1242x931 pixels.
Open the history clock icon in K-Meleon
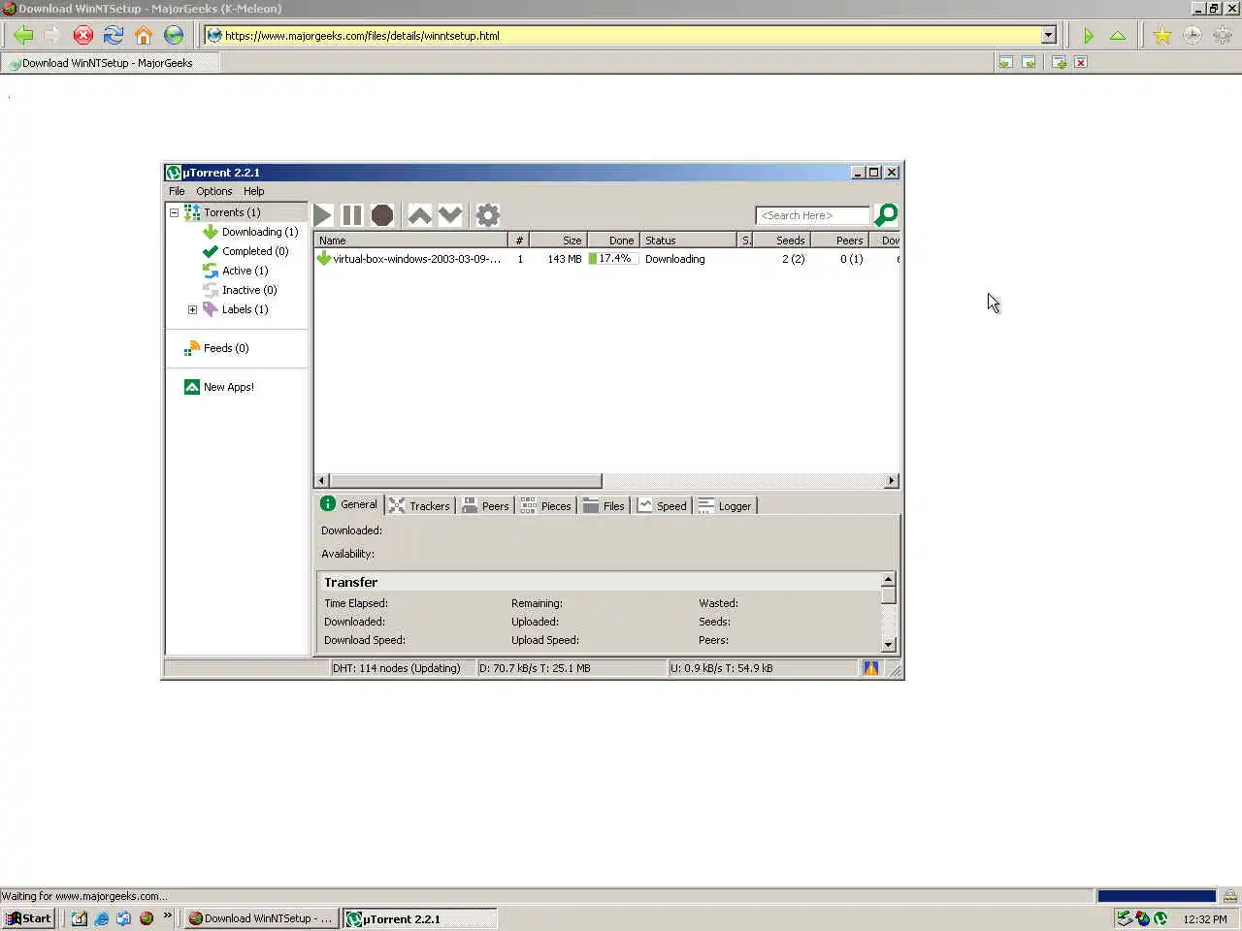click(x=1192, y=36)
